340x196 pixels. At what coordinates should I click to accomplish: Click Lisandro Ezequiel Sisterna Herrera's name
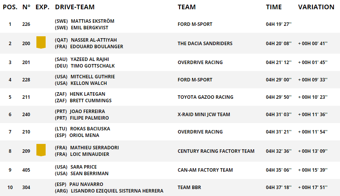116,191
